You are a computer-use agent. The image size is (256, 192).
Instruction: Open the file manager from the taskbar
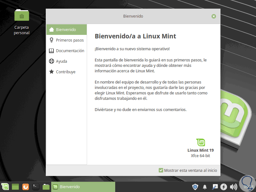tap(45, 187)
